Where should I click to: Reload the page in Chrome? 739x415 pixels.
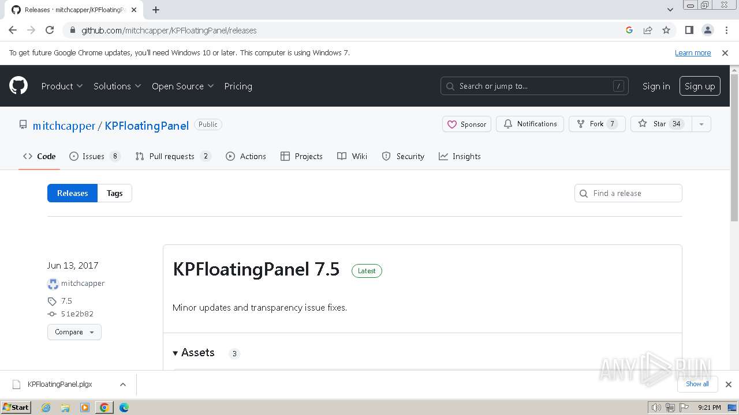(50, 30)
